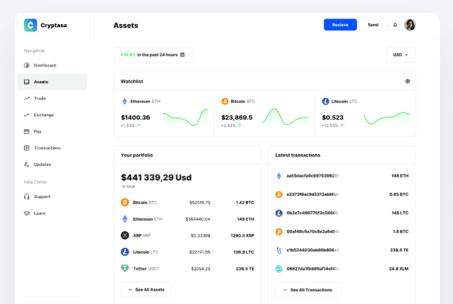
Task: Click the Trade chart icon in sidebar
Action: click(x=26, y=99)
